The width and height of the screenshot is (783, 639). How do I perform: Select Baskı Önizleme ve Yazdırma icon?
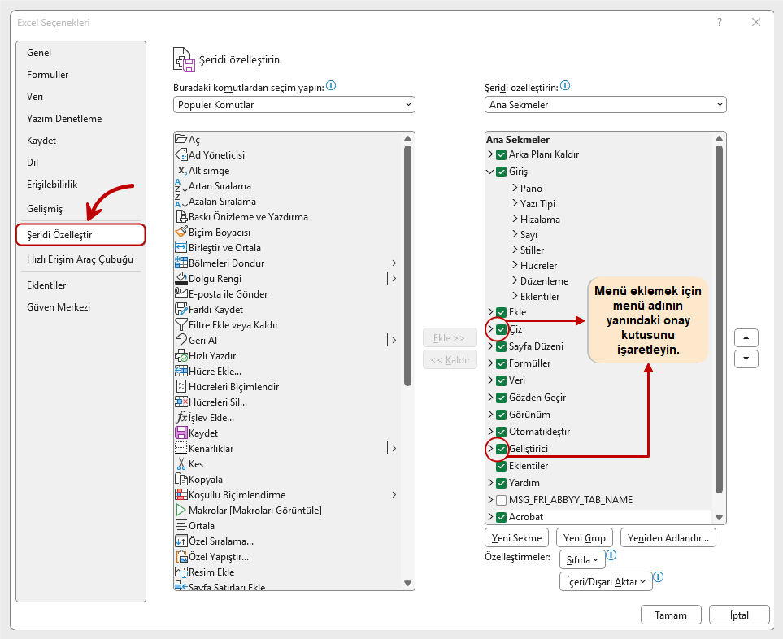[x=181, y=217]
